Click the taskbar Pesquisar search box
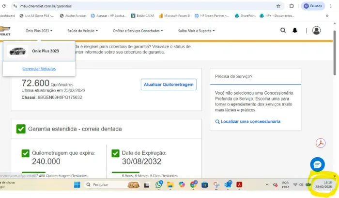Viewport: 339px width, 198px height. click(x=112, y=185)
